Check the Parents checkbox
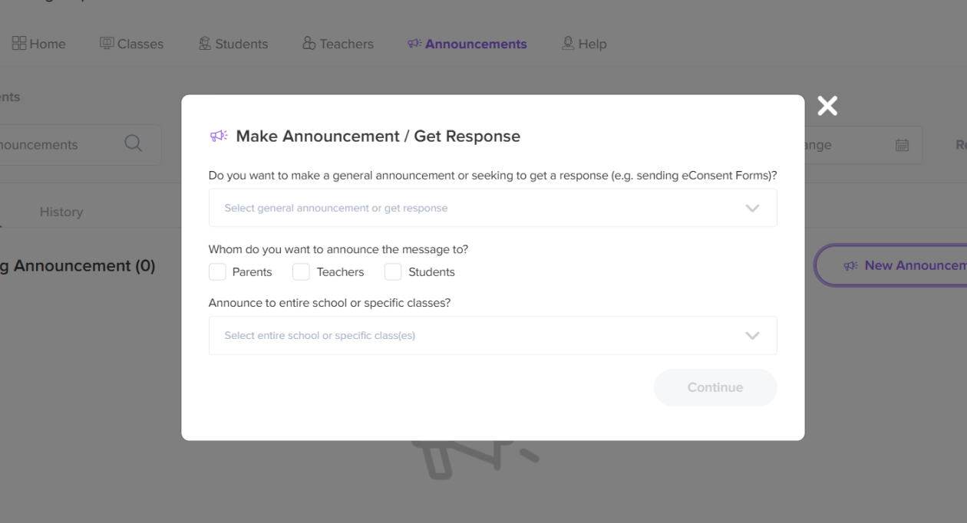The image size is (967, 523). pyautogui.click(x=218, y=272)
